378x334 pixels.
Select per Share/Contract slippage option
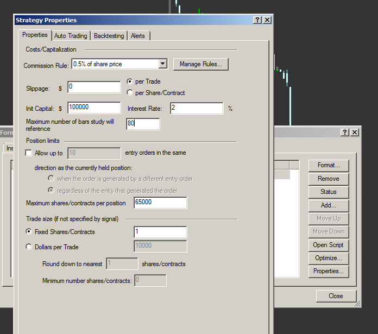click(130, 93)
